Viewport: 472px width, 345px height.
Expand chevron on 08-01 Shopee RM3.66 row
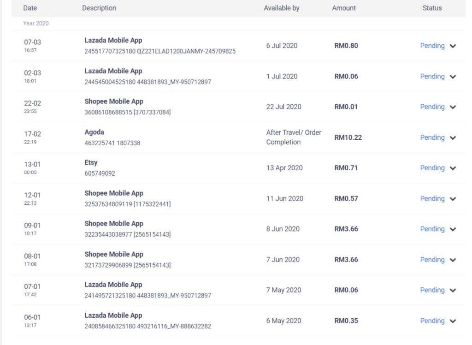[x=453, y=260]
